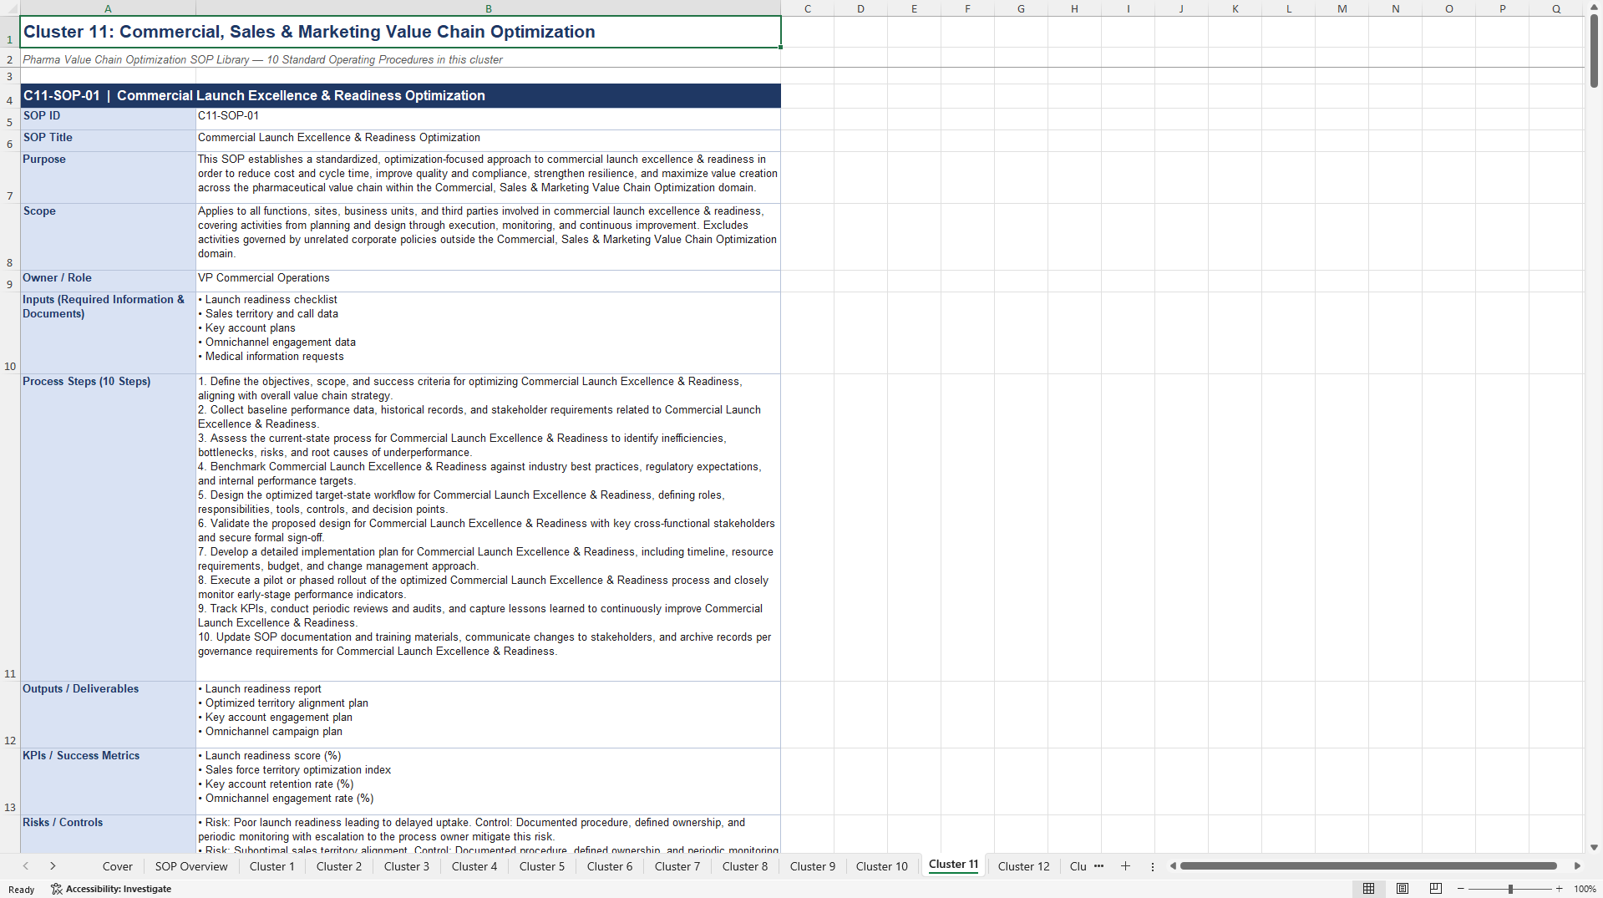Select 'Risks / Controls' label cell
1603x898 pixels.
[108, 834]
